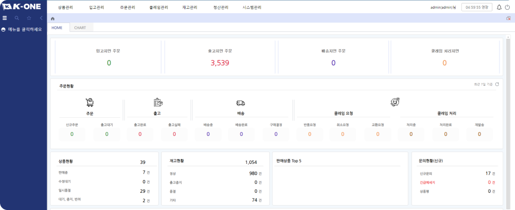Viewport: 515px width, 210px height.
Task: Click the home icon in the breadcrumb bar
Action: click(53, 19)
